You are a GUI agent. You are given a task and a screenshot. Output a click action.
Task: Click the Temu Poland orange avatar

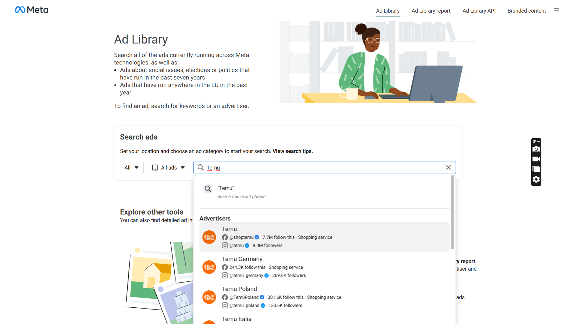click(209, 297)
